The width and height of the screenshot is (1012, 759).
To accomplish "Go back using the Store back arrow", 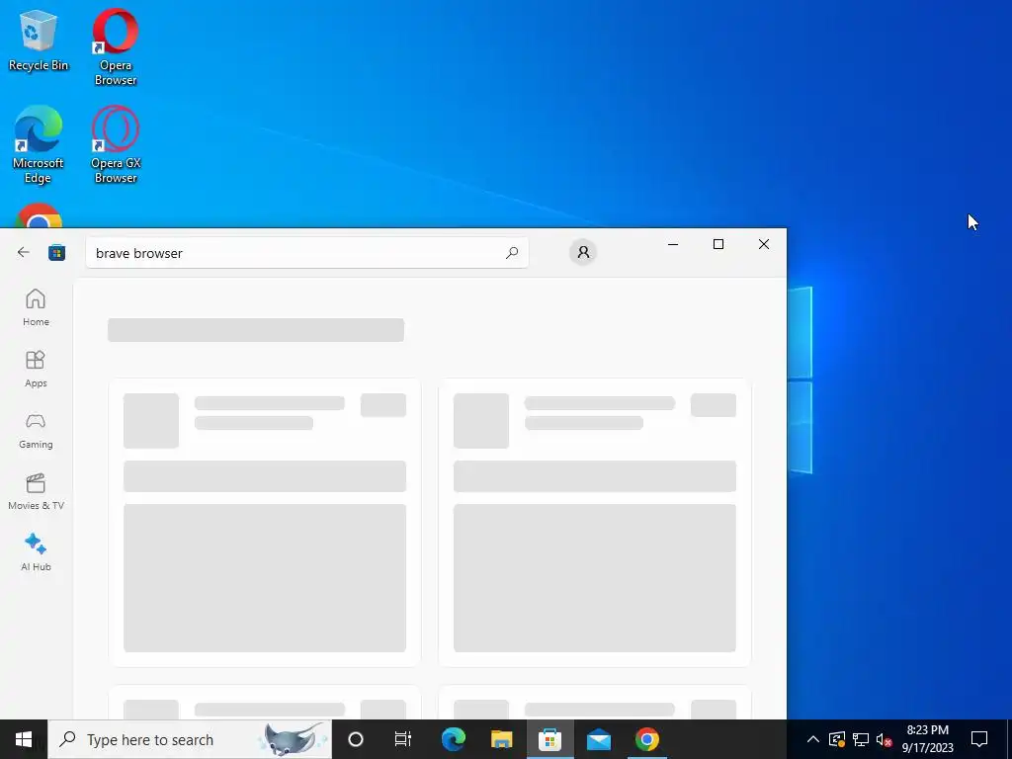I will [x=24, y=252].
